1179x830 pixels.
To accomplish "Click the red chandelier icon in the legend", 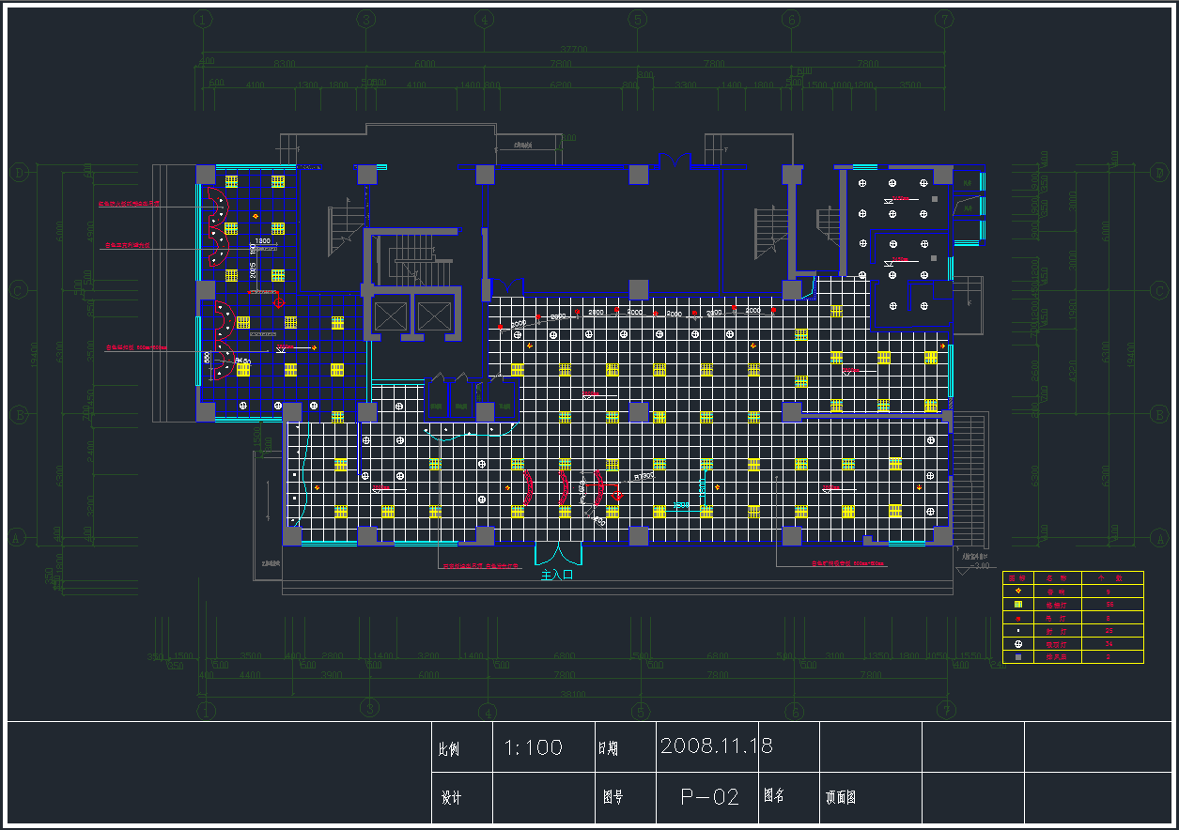I will (1017, 618).
